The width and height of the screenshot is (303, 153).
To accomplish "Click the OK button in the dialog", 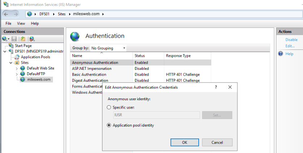I will (x=185, y=143).
